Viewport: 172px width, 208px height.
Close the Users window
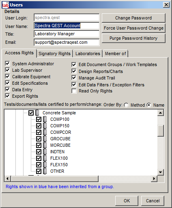(166, 5)
